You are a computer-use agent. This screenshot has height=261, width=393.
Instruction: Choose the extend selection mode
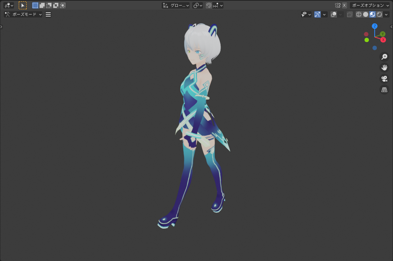[42, 5]
